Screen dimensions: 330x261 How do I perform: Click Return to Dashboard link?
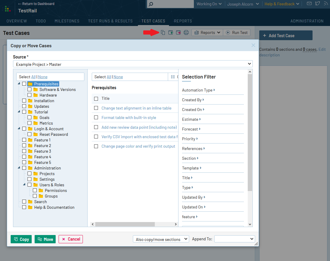36,4
